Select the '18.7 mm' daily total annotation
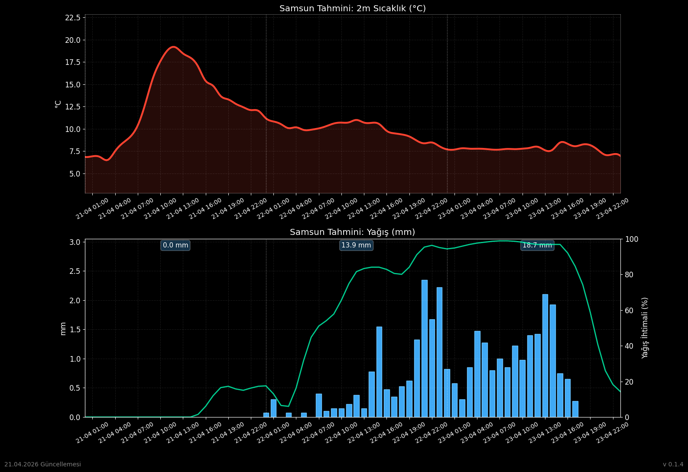 click(537, 245)
